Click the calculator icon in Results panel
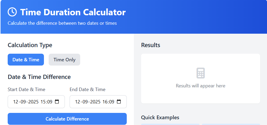The width and height of the screenshot is (267, 125). coord(201,73)
